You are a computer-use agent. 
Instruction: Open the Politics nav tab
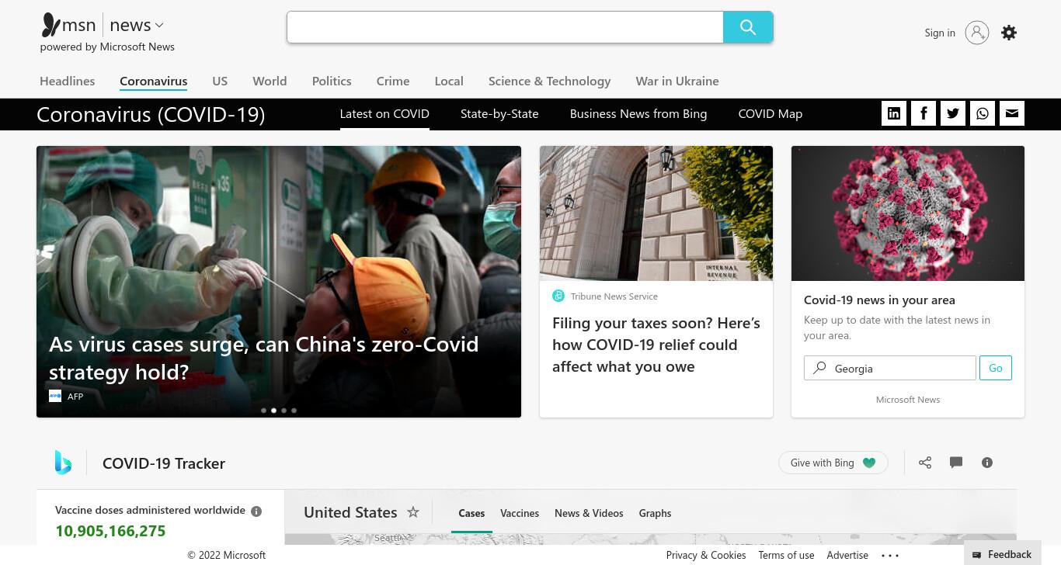point(332,81)
